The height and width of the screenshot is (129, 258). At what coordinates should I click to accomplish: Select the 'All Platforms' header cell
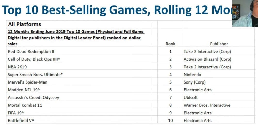25,24
